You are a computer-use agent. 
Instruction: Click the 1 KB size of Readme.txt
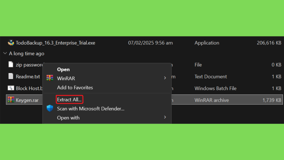[277, 77]
